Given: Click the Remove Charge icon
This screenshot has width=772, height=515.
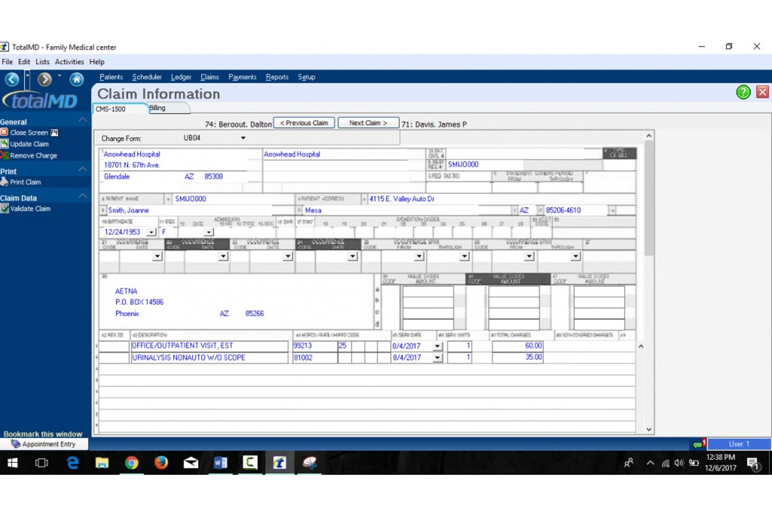Looking at the screenshot, I should (x=4, y=155).
